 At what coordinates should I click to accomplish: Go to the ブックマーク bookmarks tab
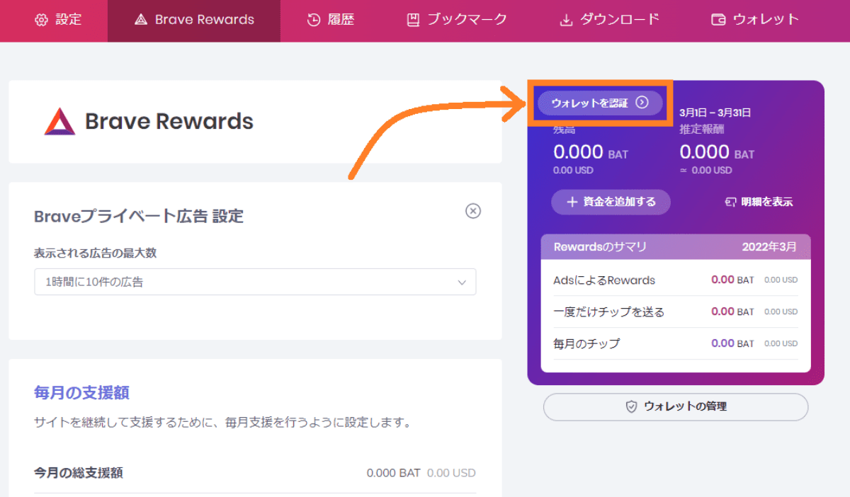click(x=457, y=20)
